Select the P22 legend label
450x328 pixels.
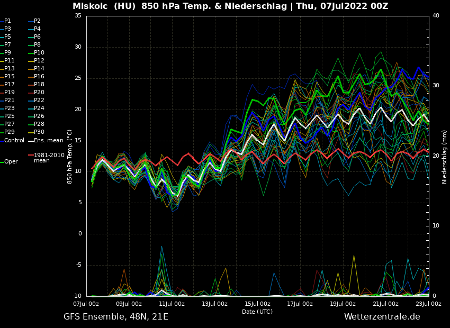click(39, 101)
